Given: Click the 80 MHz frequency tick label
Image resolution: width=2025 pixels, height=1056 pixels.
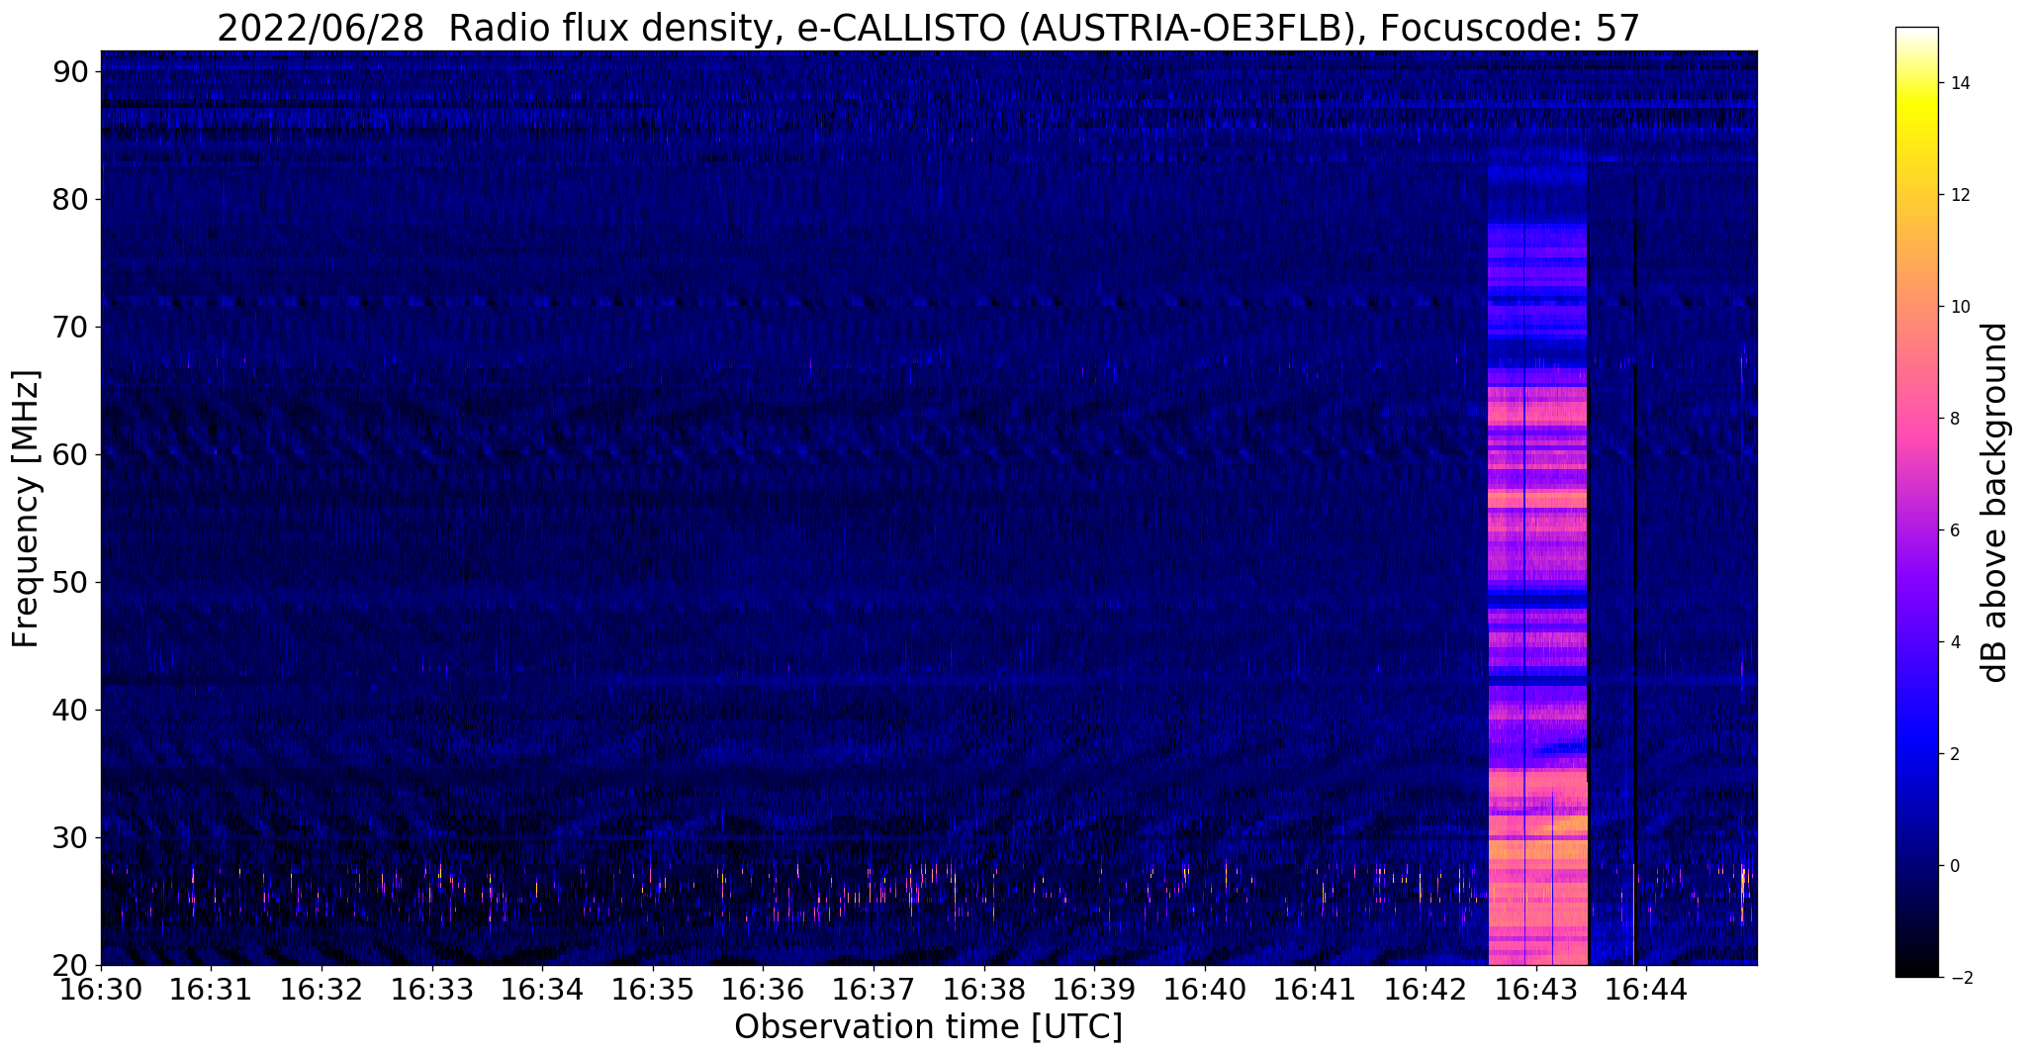Looking at the screenshot, I should click(x=71, y=200).
